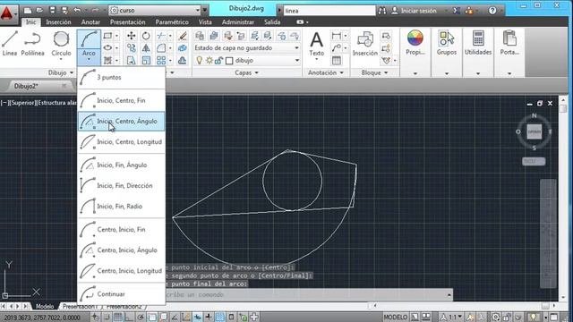Open the layer state dropdown 'Estado de capa no guardado'
This screenshot has height=322, width=573.
pyautogui.click(x=247, y=47)
